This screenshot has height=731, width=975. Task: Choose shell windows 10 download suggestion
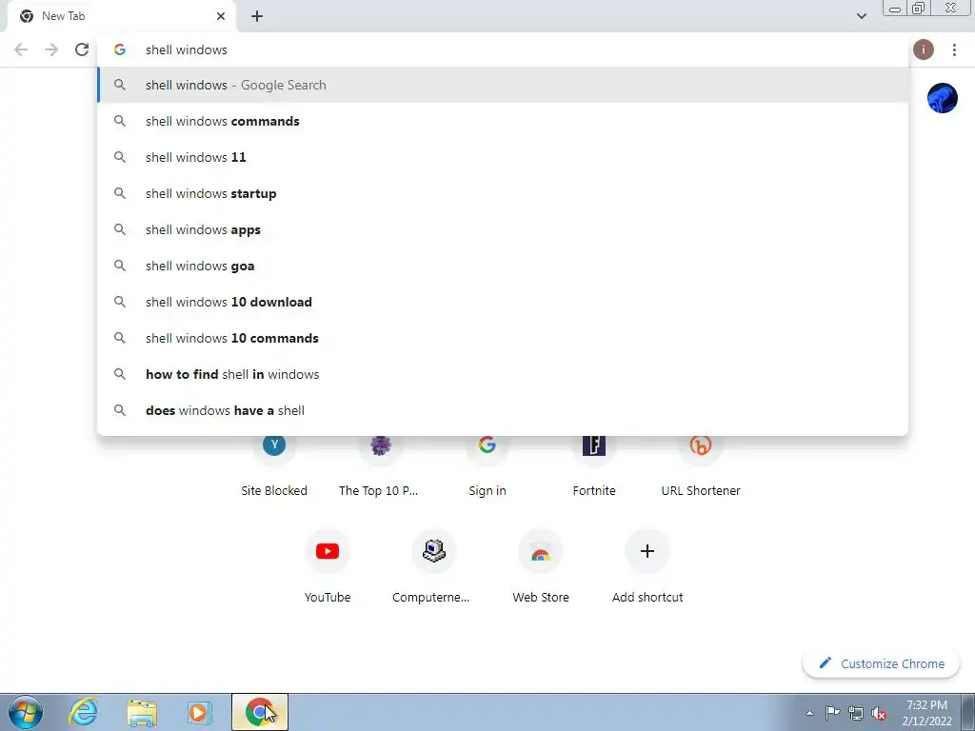tap(503, 302)
